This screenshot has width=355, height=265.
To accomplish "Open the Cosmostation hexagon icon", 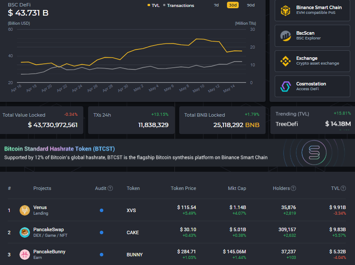I will click(x=285, y=86).
